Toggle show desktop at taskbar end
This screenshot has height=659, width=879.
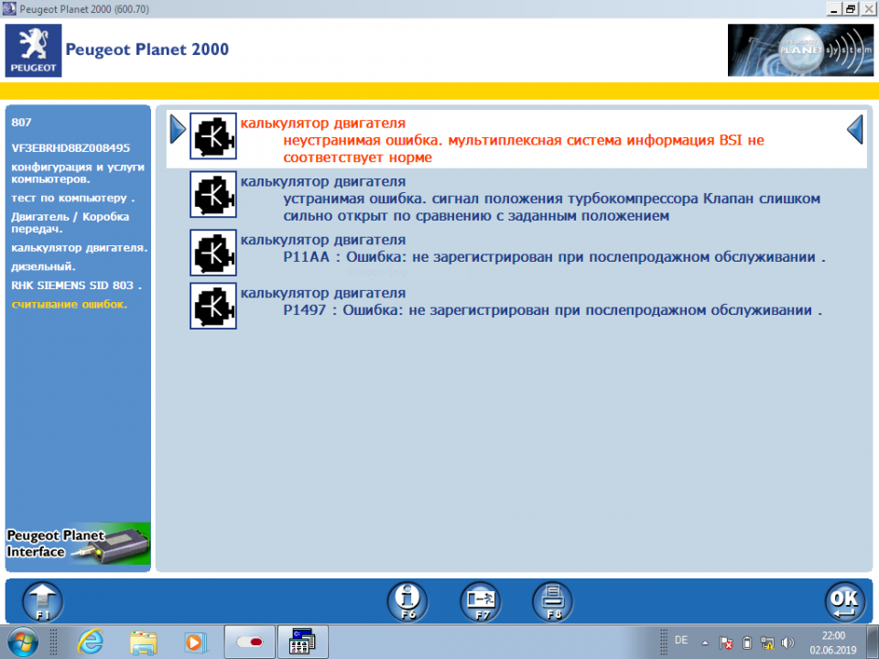[874, 642]
